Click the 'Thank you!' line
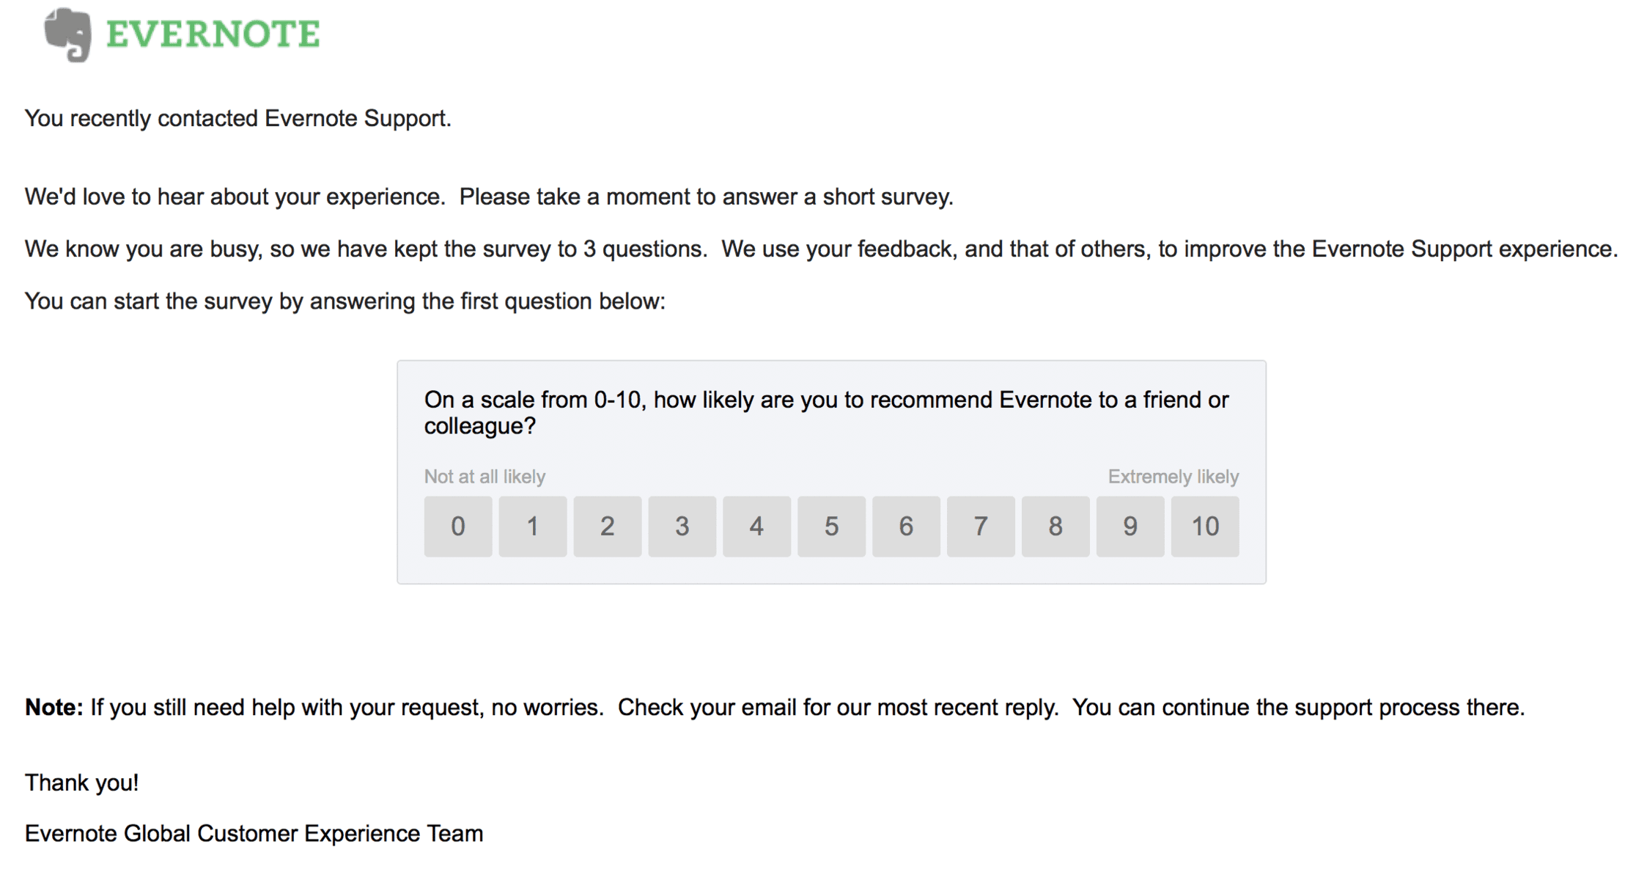 82,782
